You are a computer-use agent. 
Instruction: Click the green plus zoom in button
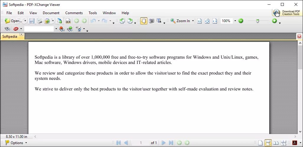click(x=274, y=21)
